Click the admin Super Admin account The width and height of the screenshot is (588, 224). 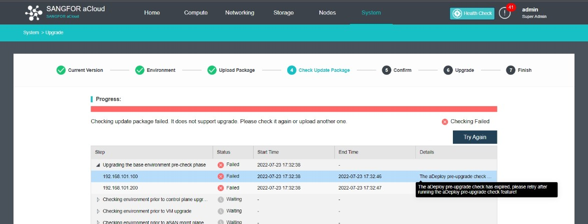point(534,13)
